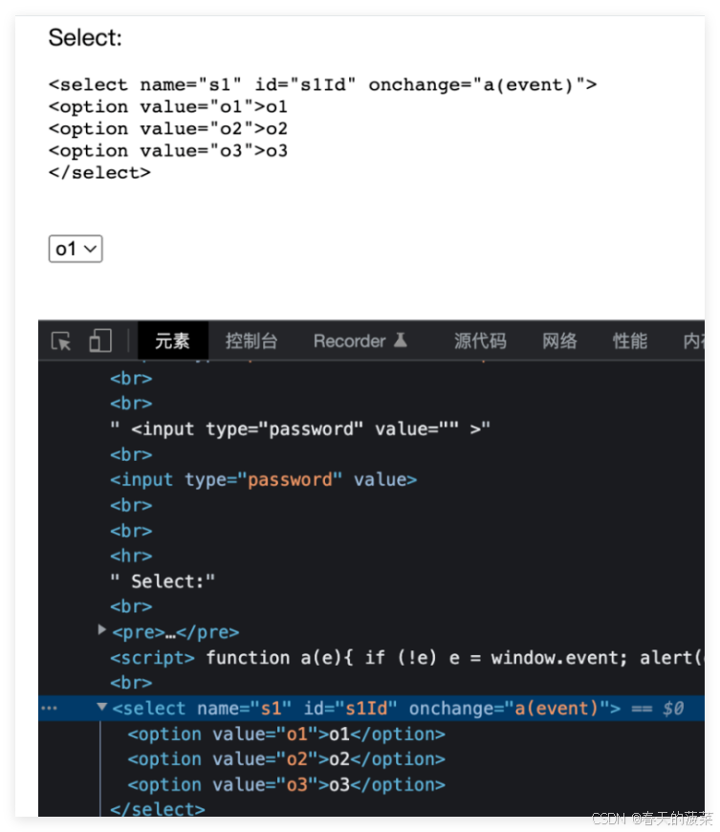
Task: Switch to the 网络 tab
Action: [559, 340]
